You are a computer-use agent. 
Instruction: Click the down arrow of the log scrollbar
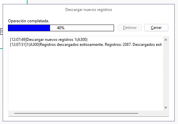[x=166, y=108]
